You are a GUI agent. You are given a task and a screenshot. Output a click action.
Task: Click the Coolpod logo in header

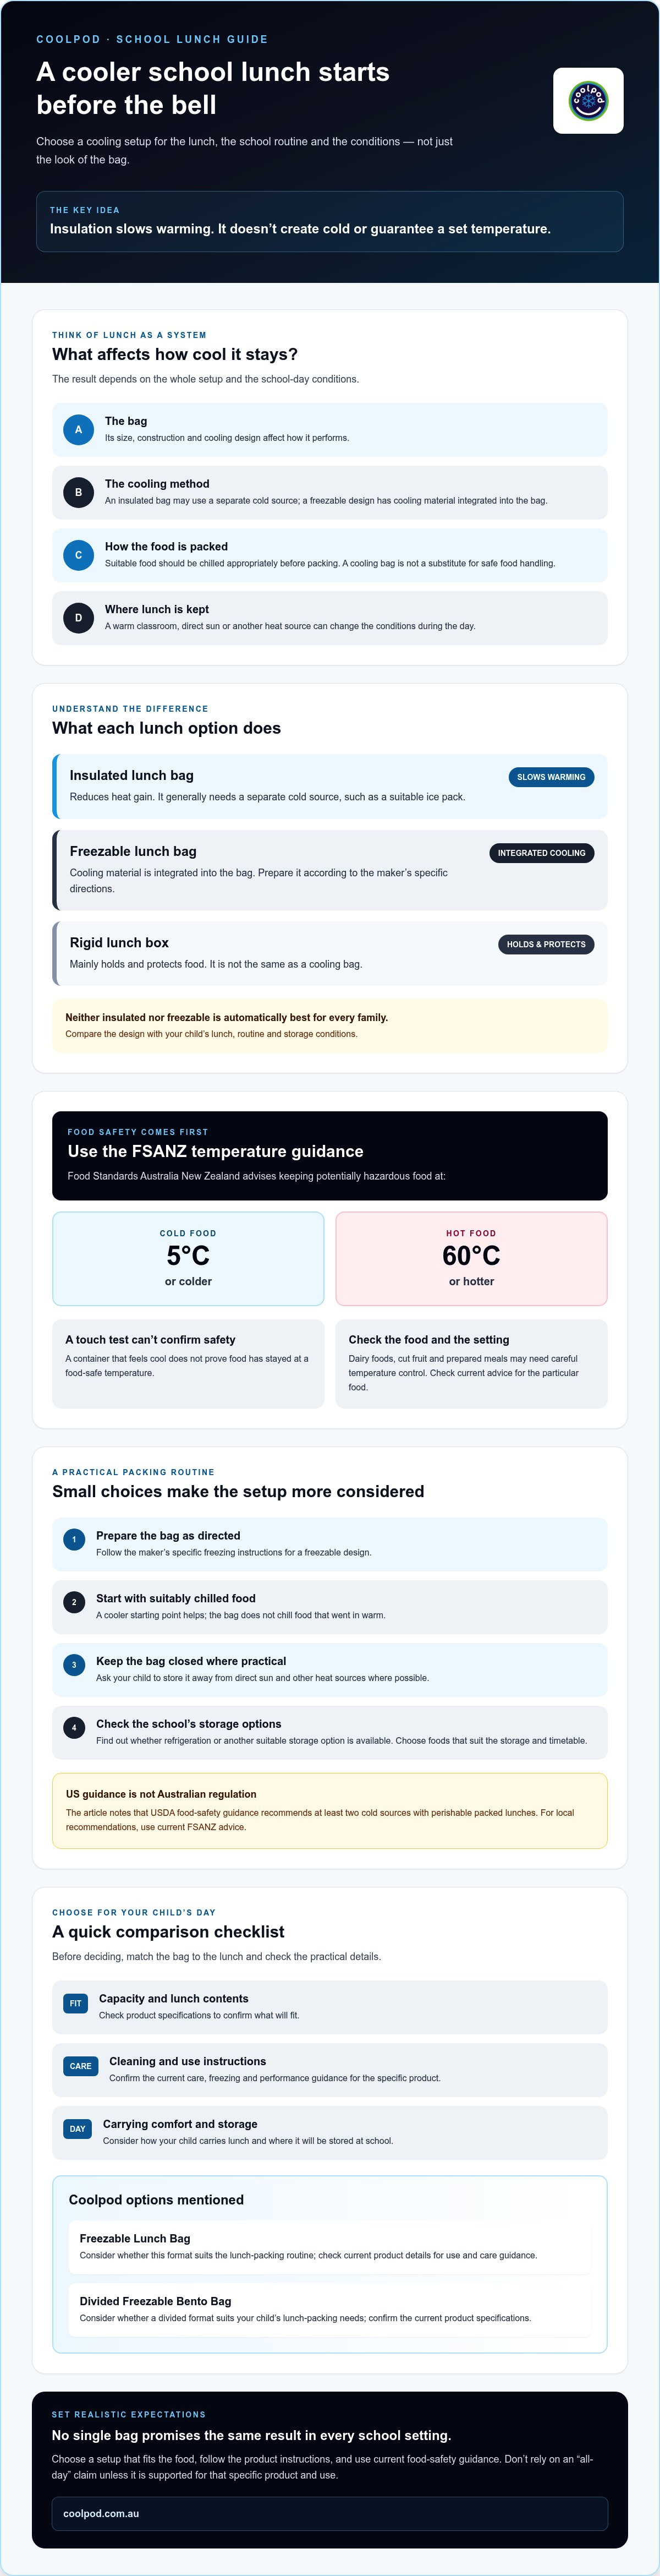[588, 100]
